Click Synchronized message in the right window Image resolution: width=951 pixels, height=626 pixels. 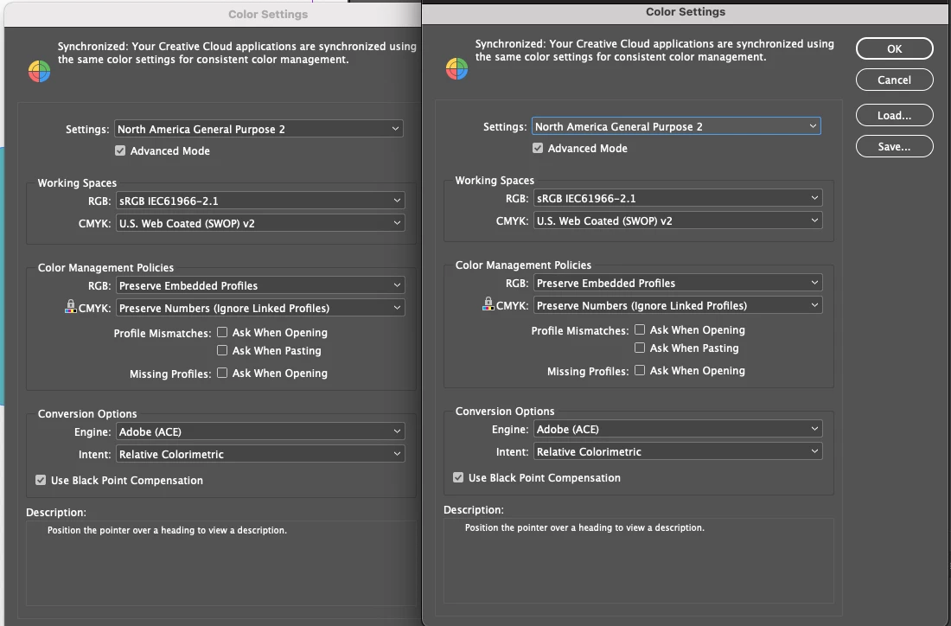tap(654, 50)
